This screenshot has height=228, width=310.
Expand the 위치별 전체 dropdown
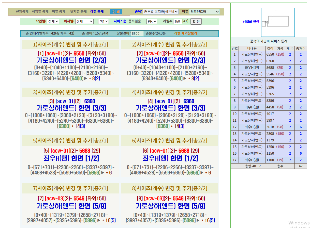point(84,22)
